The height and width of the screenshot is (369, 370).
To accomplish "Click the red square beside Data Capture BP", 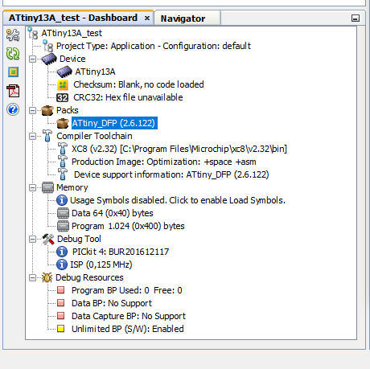I will pos(61,316).
